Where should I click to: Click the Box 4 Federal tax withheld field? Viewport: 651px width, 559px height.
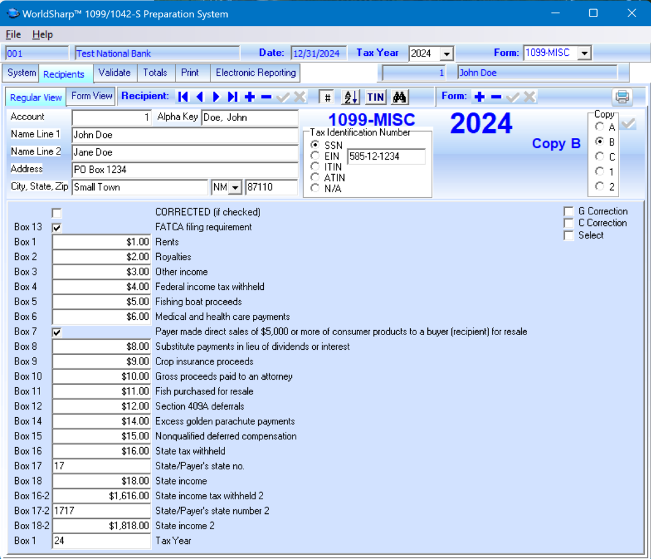(101, 287)
